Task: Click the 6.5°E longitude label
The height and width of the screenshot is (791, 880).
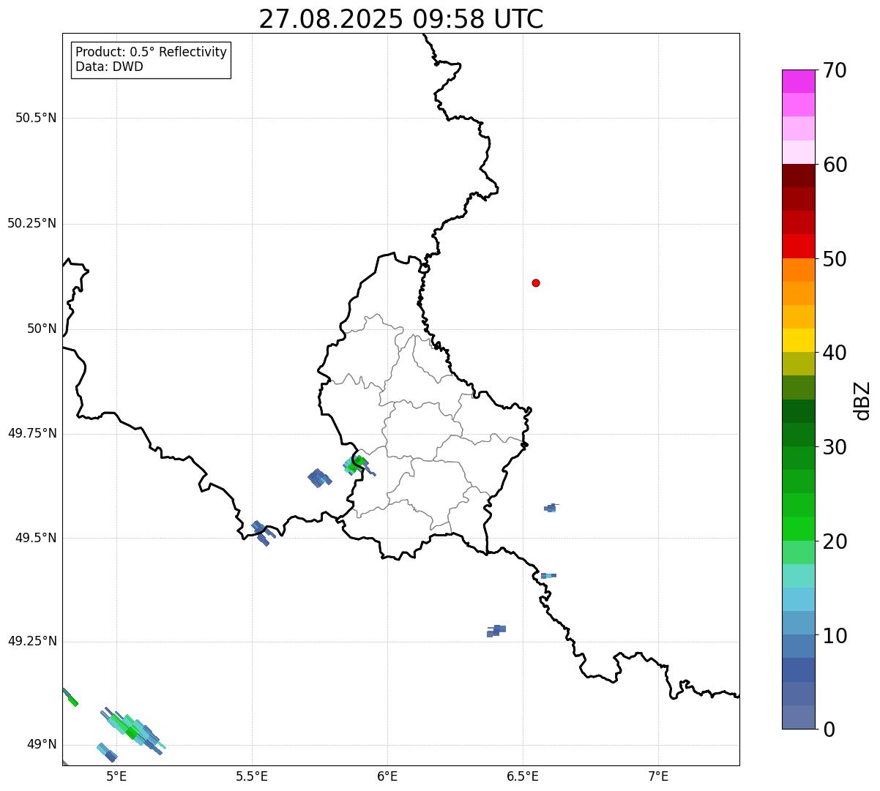Action: (x=523, y=776)
